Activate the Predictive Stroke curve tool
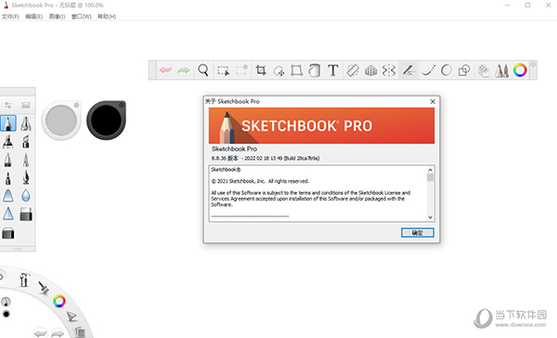 428,71
